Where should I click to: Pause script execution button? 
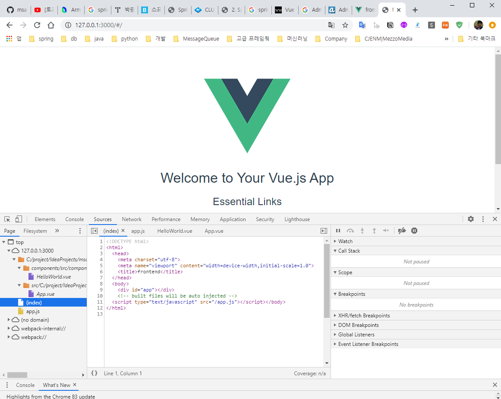pyautogui.click(x=338, y=231)
